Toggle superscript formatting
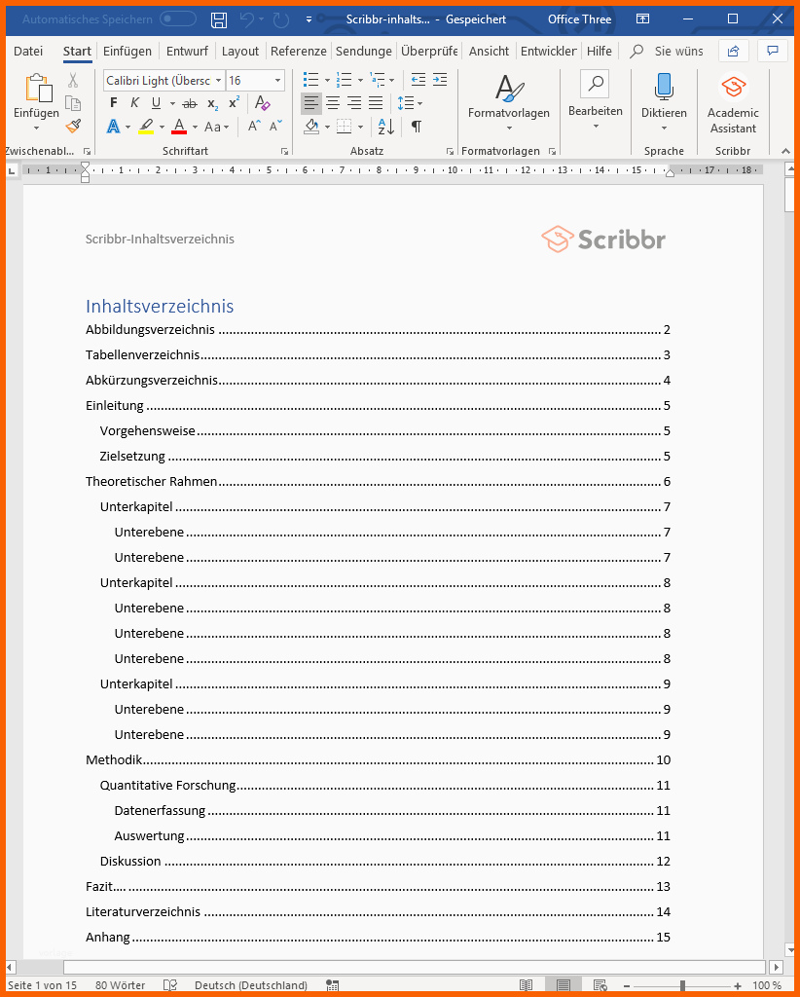The width and height of the screenshot is (800, 997). tap(235, 102)
